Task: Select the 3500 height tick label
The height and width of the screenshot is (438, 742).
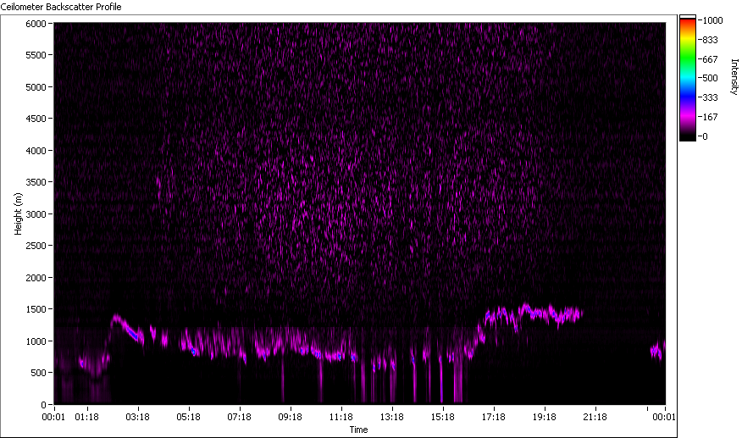Action: [36, 182]
